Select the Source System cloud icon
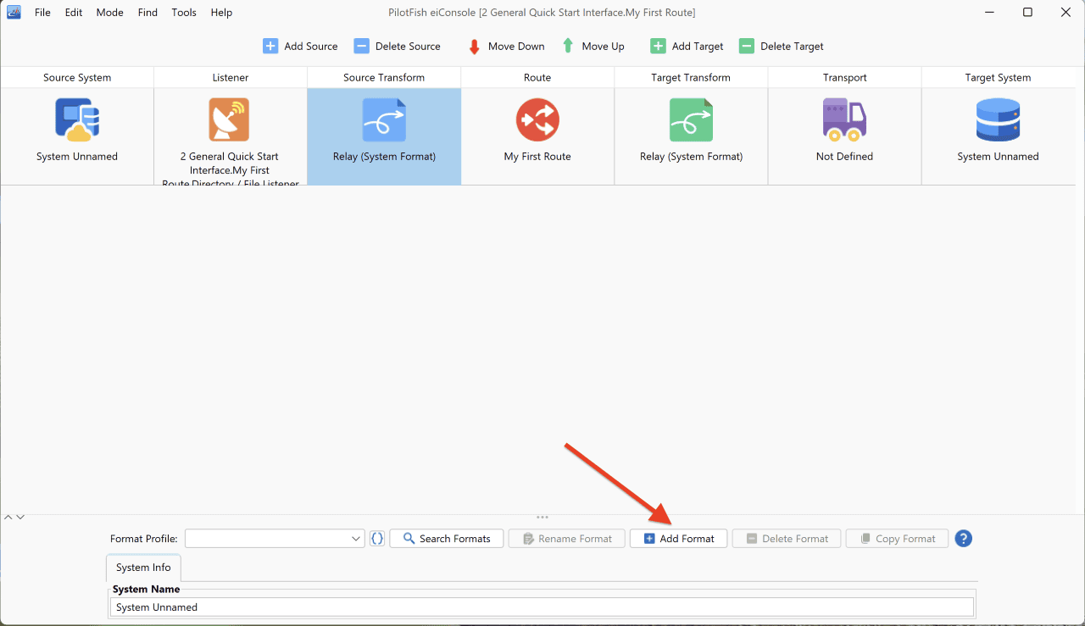The image size is (1085, 626). pyautogui.click(x=77, y=119)
